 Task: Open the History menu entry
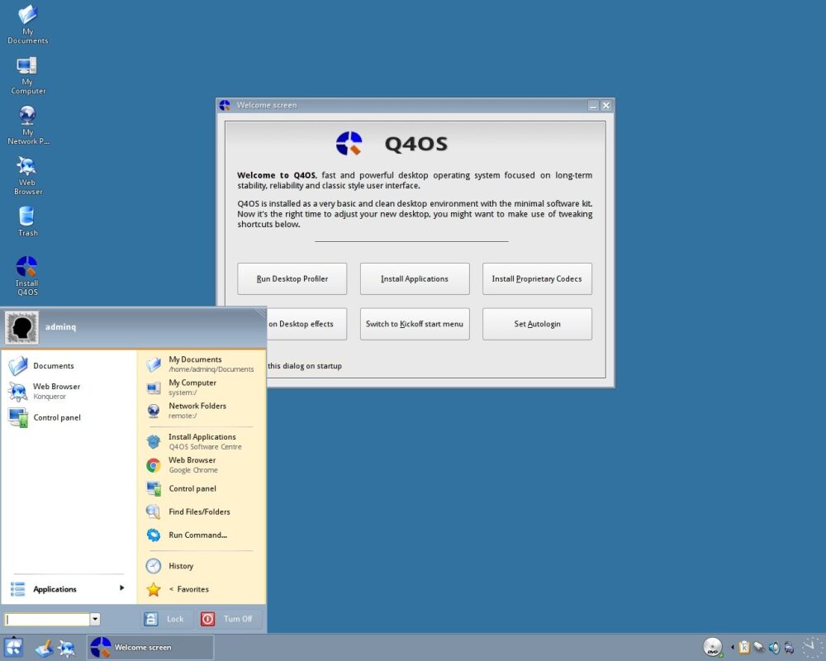click(x=202, y=566)
